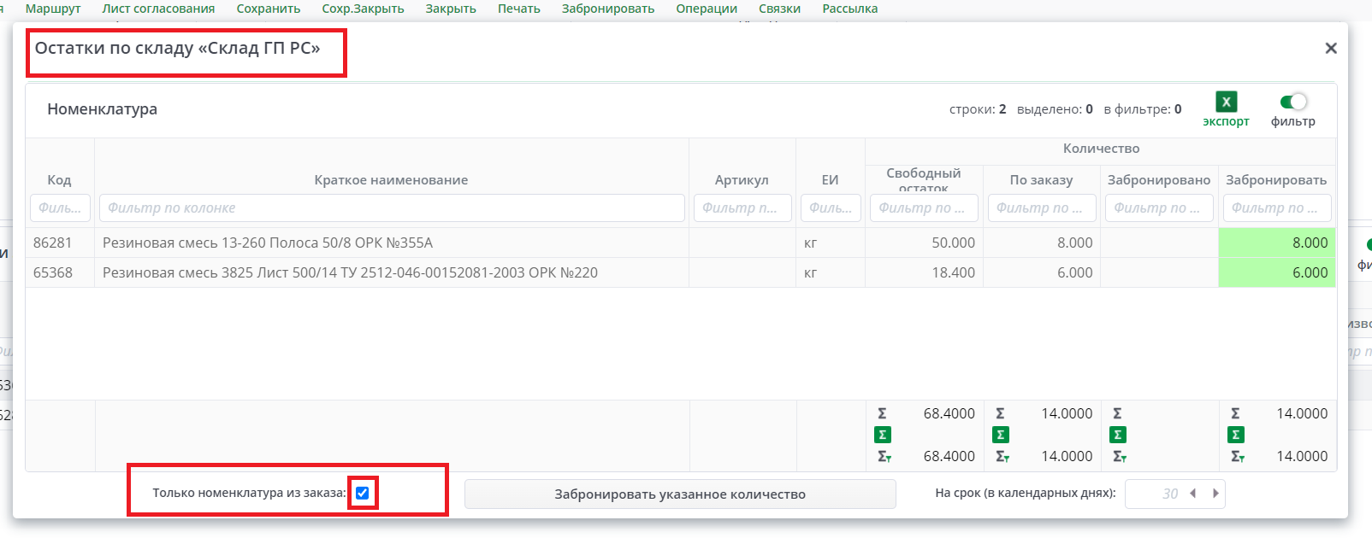Click the Excel export icon

1226,102
